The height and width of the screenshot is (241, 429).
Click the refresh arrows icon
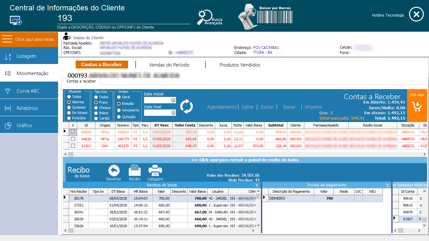click(186, 106)
